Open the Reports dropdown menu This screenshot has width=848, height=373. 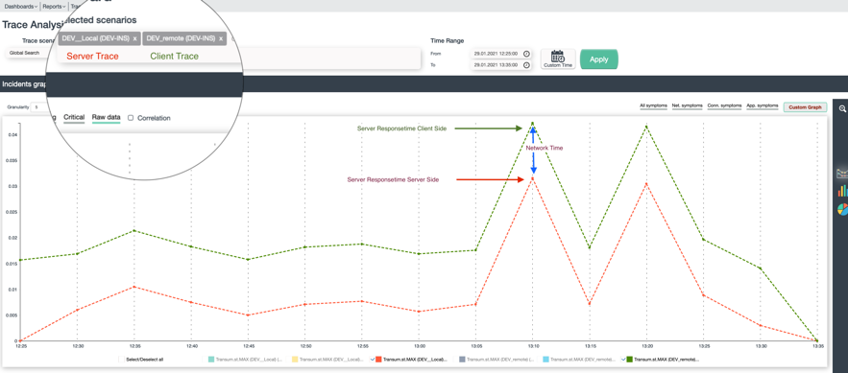(54, 7)
